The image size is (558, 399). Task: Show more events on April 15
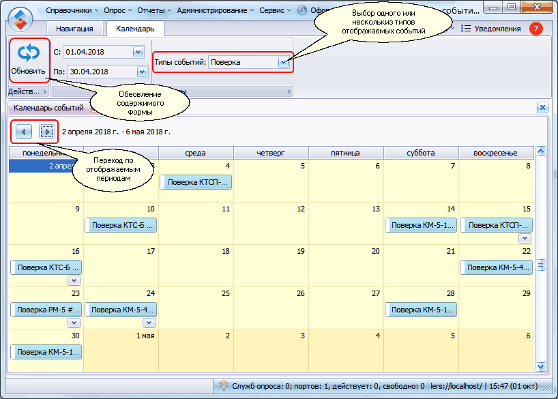[524, 238]
